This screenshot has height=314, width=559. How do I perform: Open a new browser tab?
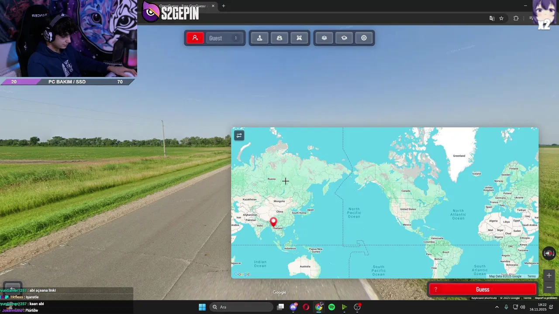tap(224, 6)
